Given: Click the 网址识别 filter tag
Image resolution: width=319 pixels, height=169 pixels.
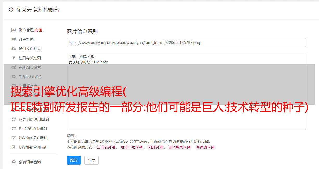Looking at the screenshot, I should click(155, 147).
